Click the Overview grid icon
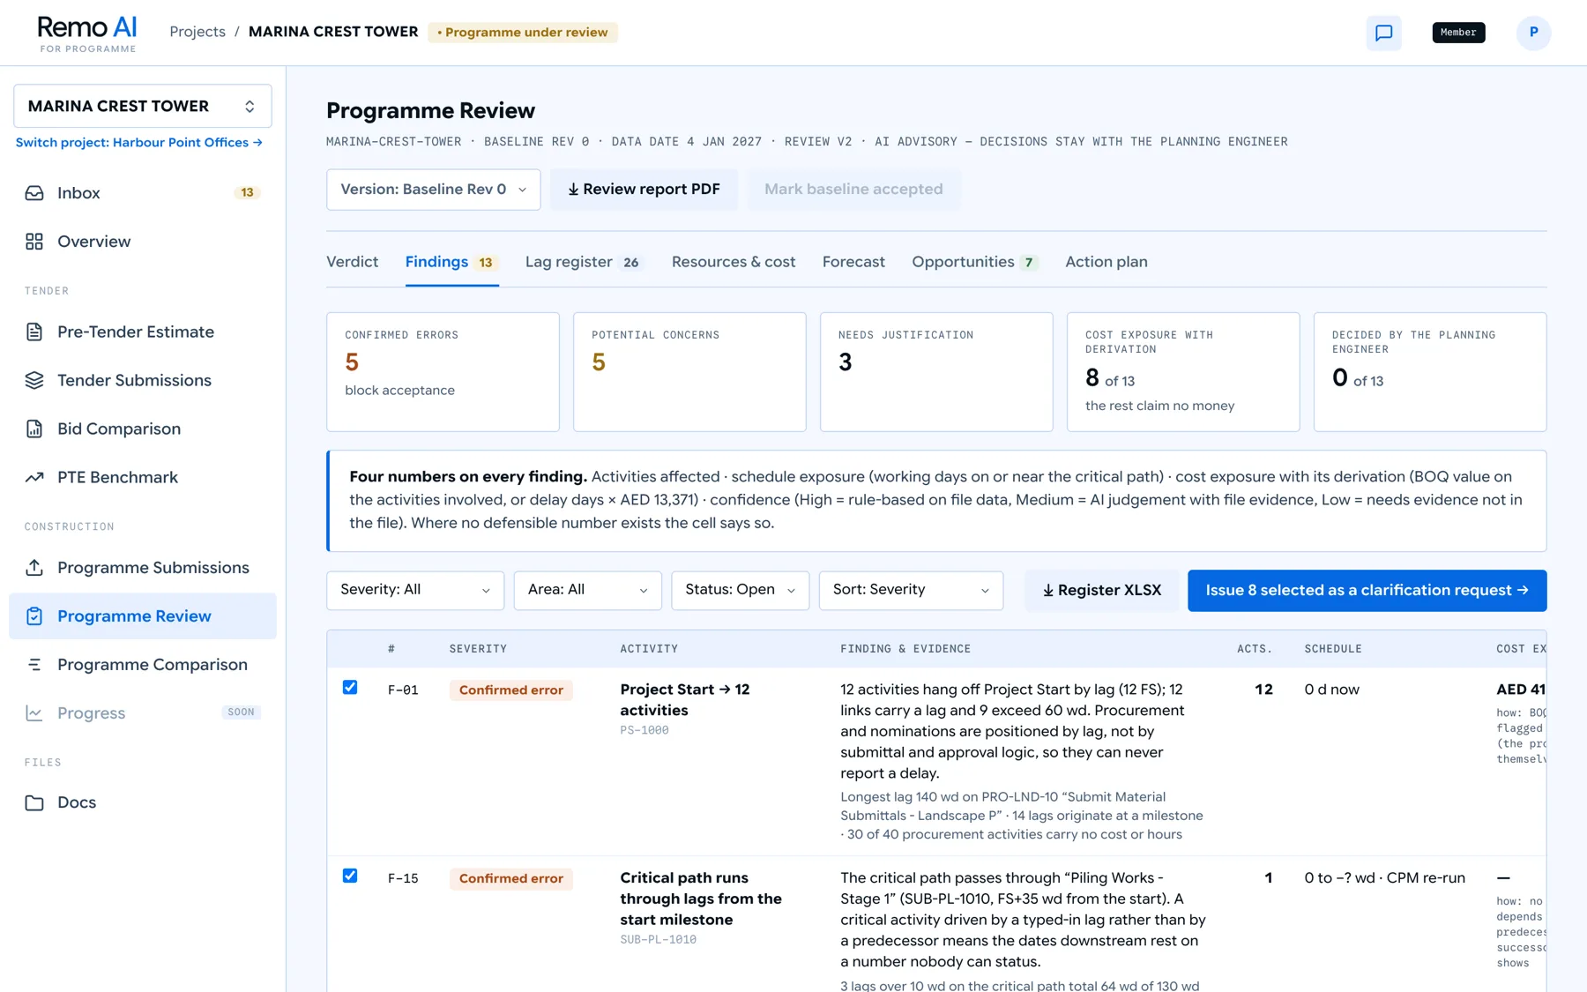 pos(34,242)
